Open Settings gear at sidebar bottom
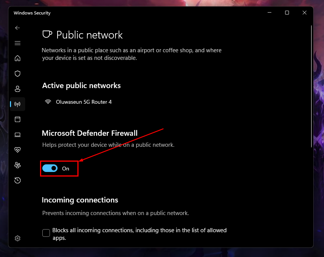The height and width of the screenshot is (257, 324). click(x=18, y=238)
